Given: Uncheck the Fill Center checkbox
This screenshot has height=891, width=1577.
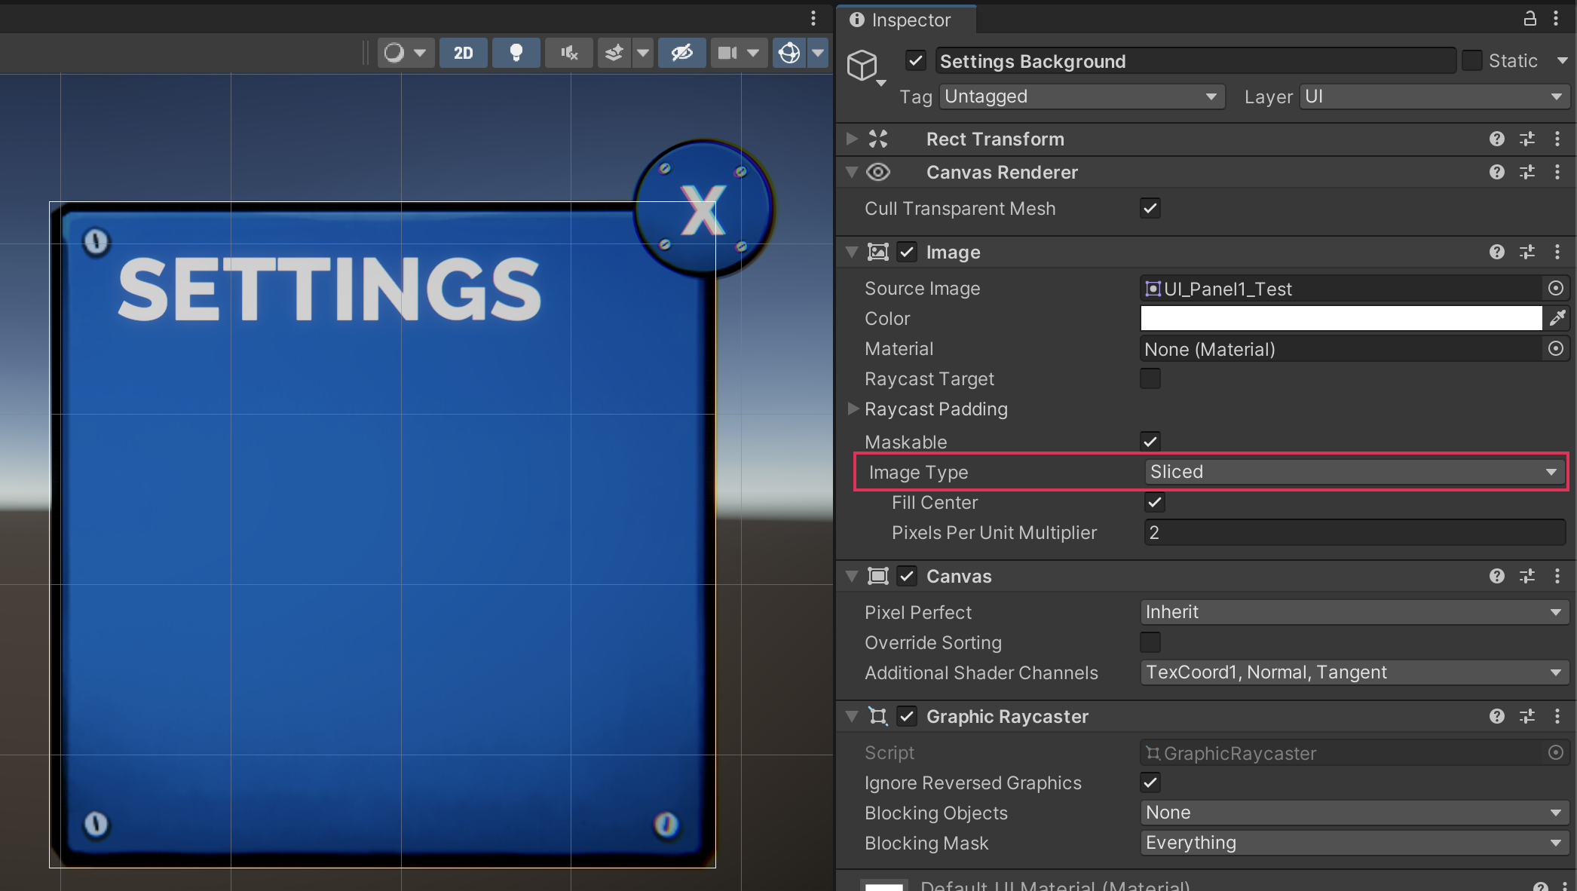Looking at the screenshot, I should tap(1154, 502).
